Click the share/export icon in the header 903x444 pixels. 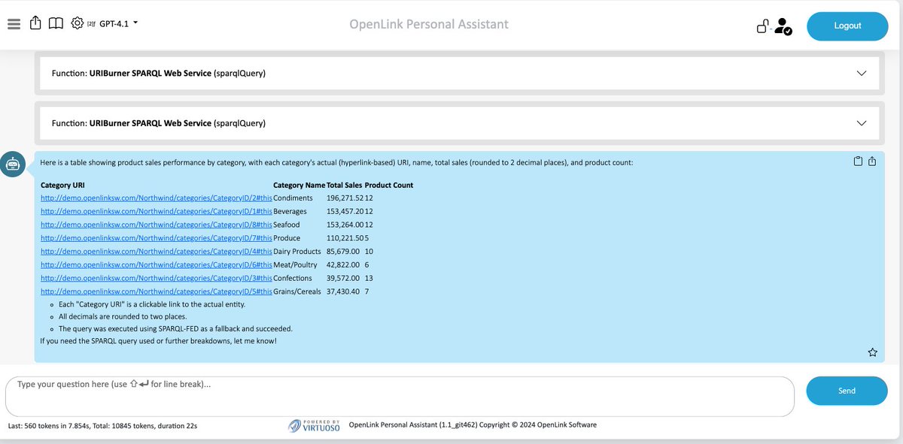tap(35, 23)
